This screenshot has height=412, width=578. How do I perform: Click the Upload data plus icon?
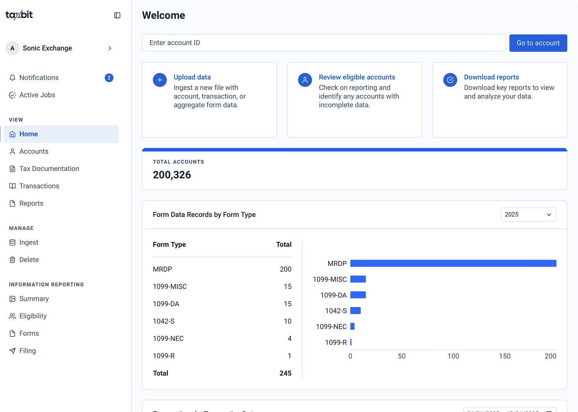[x=160, y=80]
